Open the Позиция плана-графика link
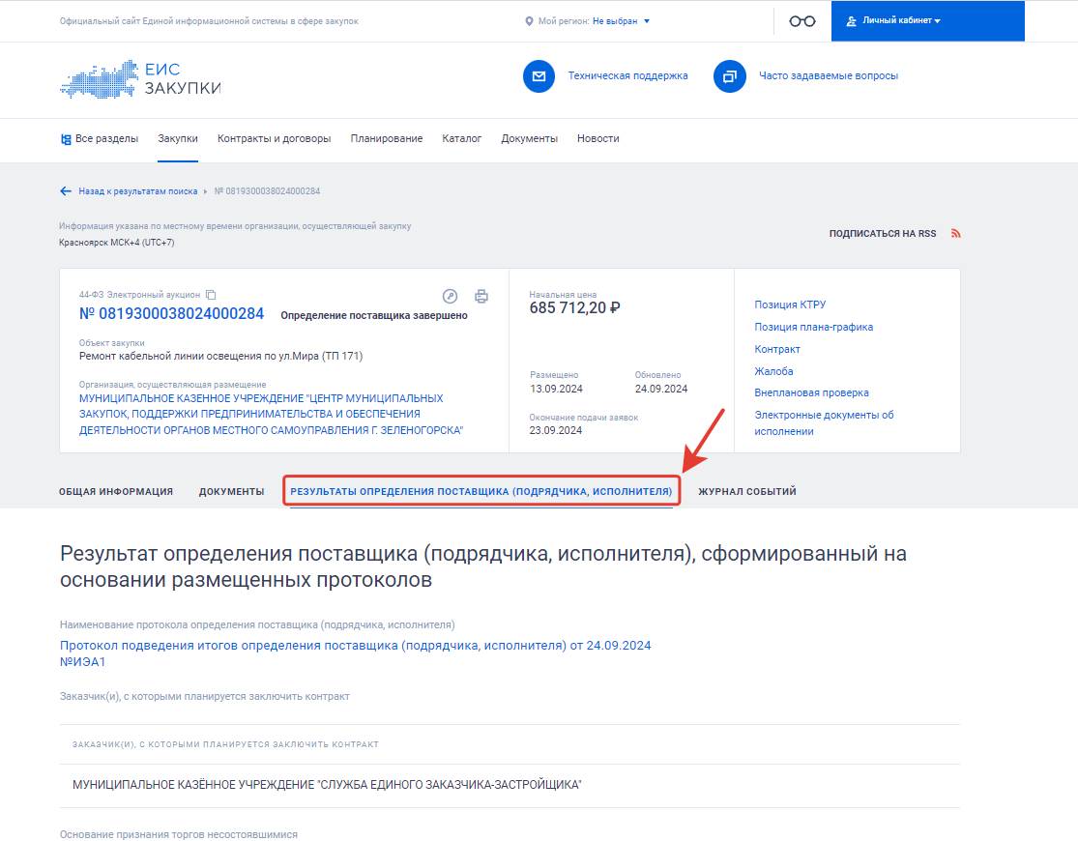This screenshot has height=841, width=1078. tap(812, 327)
